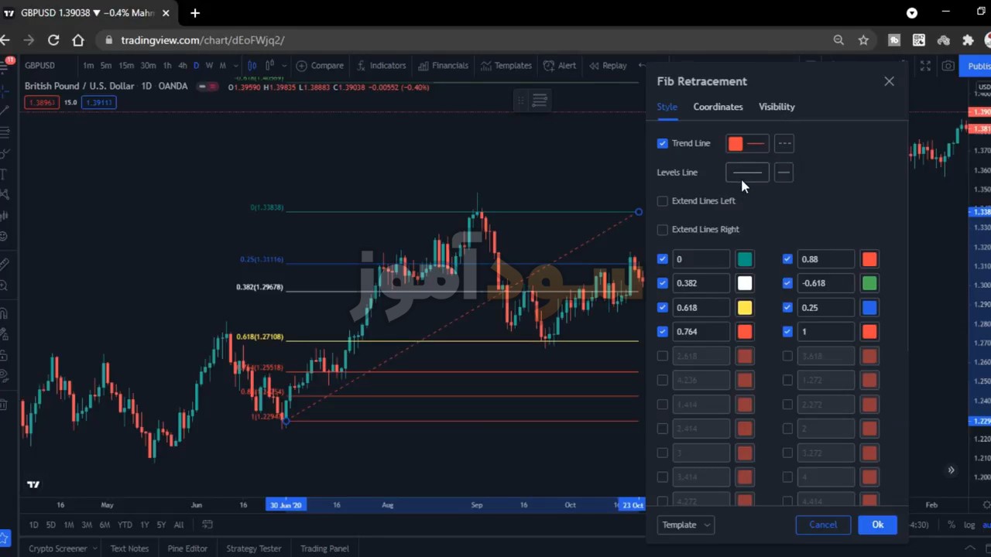Uncheck the 0.382 level checkbox
The height and width of the screenshot is (557, 991).
[662, 283]
